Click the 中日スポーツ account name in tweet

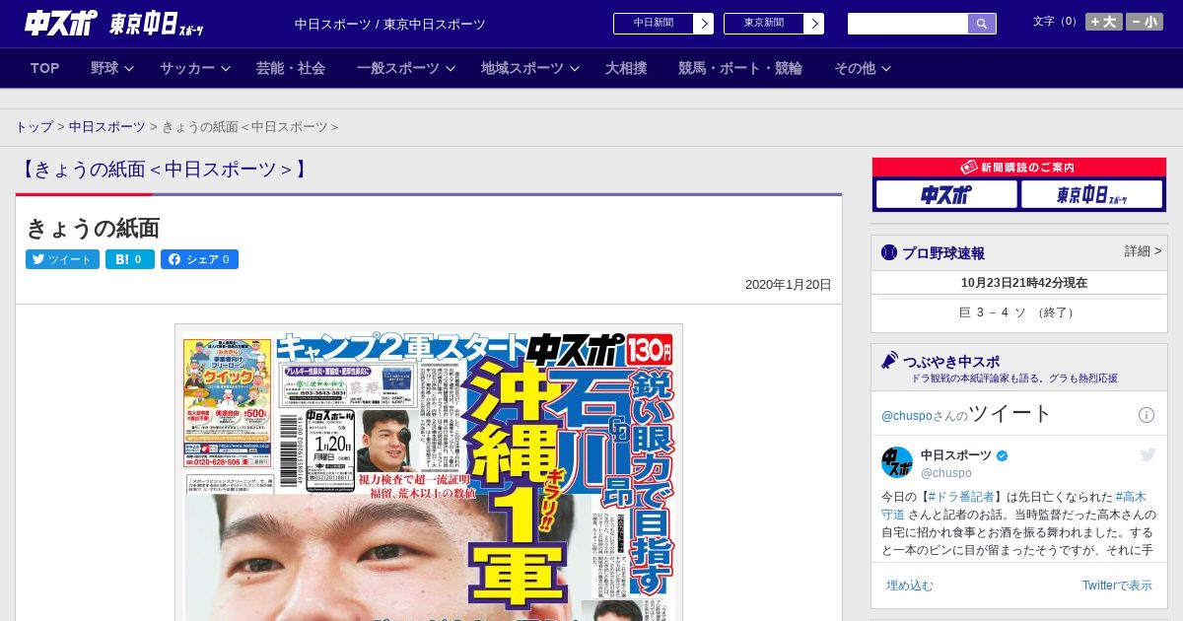click(956, 455)
